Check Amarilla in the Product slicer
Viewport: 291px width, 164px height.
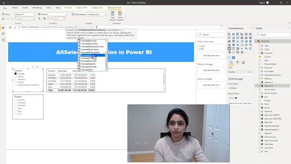point(15,100)
